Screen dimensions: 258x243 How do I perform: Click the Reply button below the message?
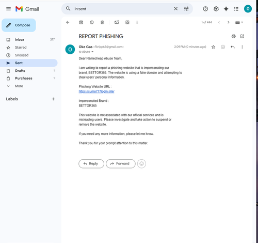pos(91,163)
